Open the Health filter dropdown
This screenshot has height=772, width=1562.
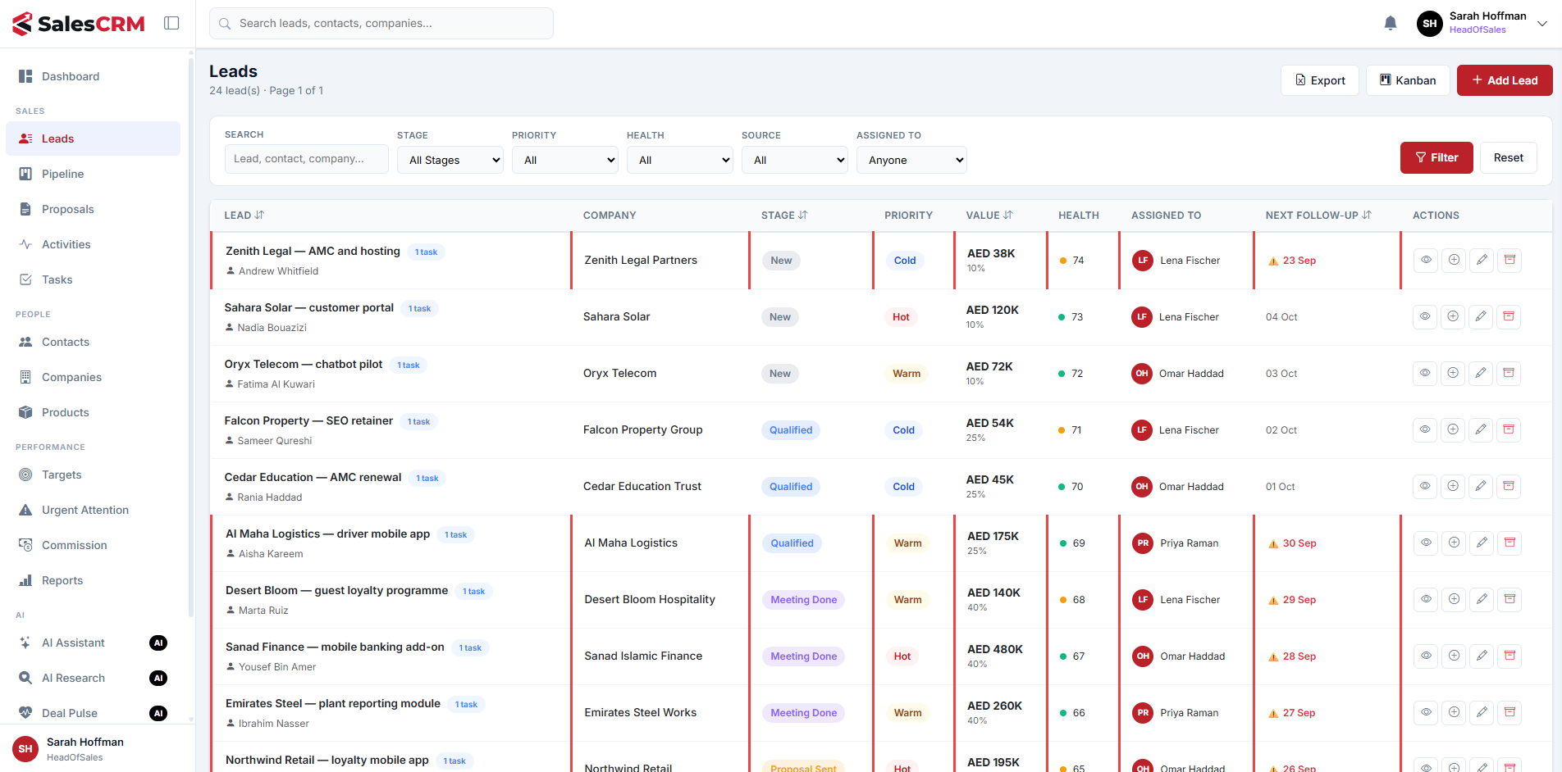[x=680, y=160]
